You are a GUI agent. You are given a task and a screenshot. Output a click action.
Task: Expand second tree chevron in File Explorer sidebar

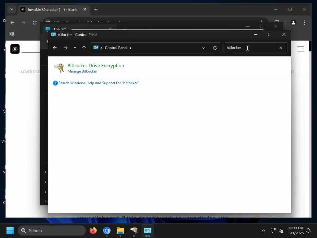[45, 182]
